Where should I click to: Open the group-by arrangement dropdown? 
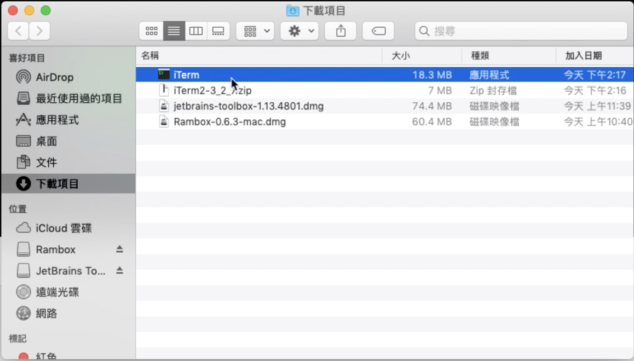coord(256,31)
